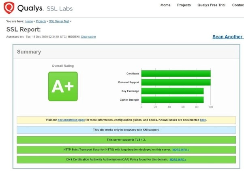Follow the SSL Server Test breadcrumb link
Viewport: 244px width, 171px height.
(59, 21)
